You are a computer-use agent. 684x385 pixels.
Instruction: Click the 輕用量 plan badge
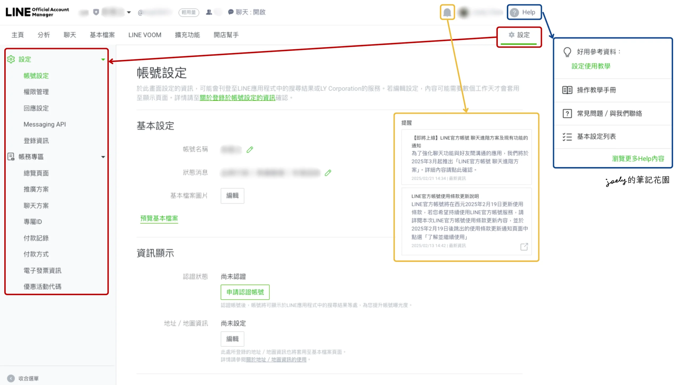click(189, 12)
